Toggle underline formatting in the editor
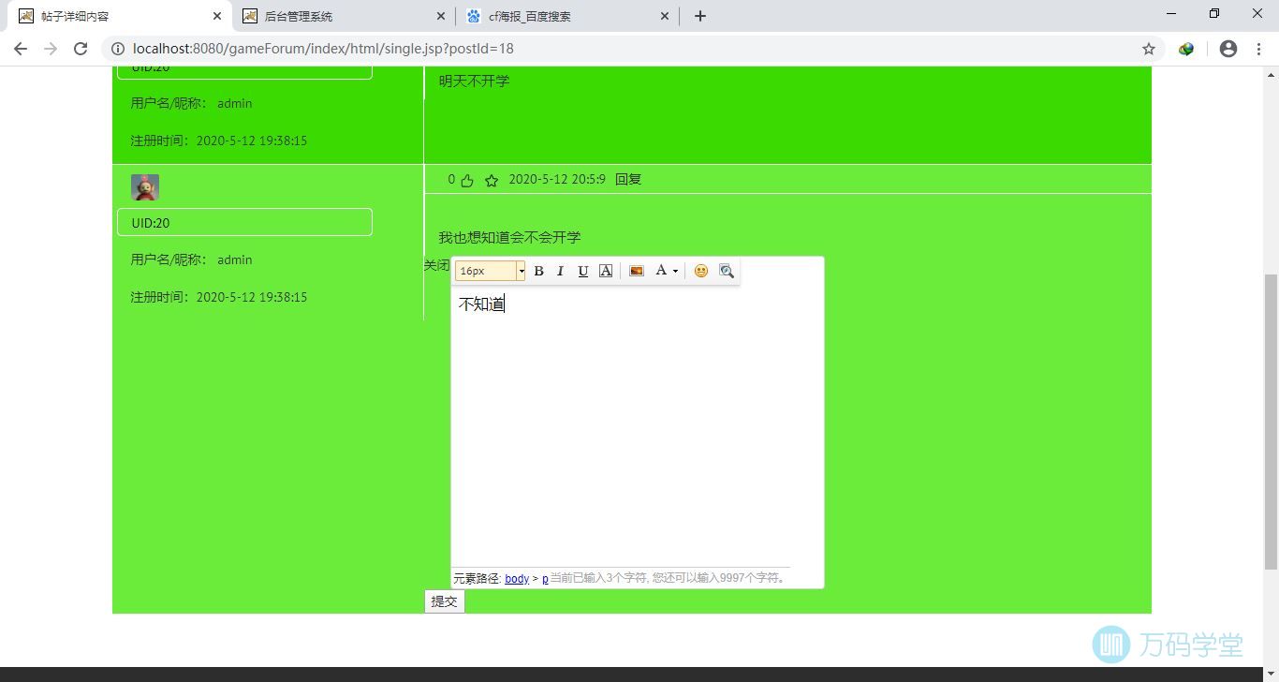This screenshot has width=1279, height=682. coord(582,271)
